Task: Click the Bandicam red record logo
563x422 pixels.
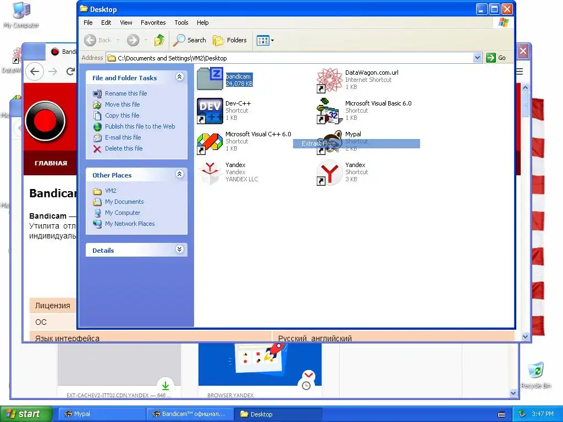Action: (45, 120)
